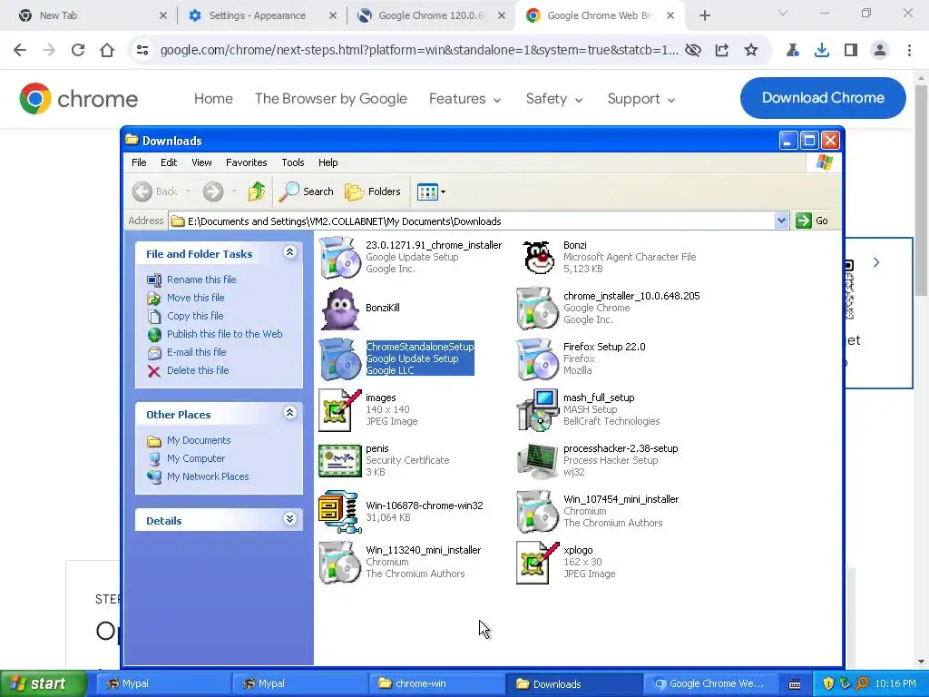
Task: Click the Explorer address path field
Action: point(472,221)
